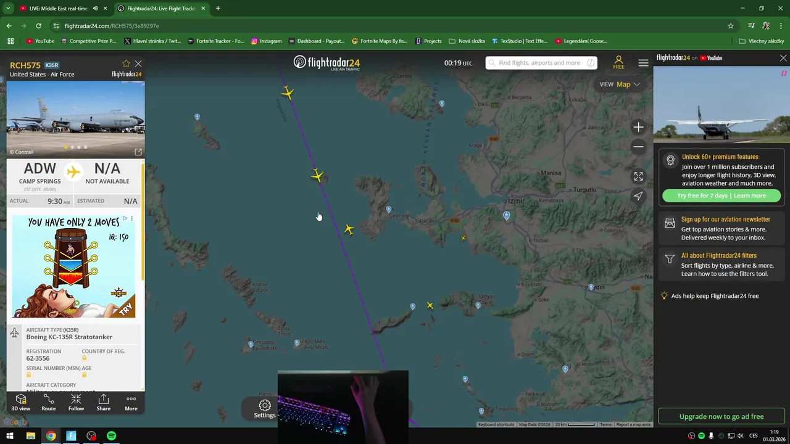Viewport: 790px width, 444px height.
Task: Close the RCH575 flight details panel
Action: 138,64
